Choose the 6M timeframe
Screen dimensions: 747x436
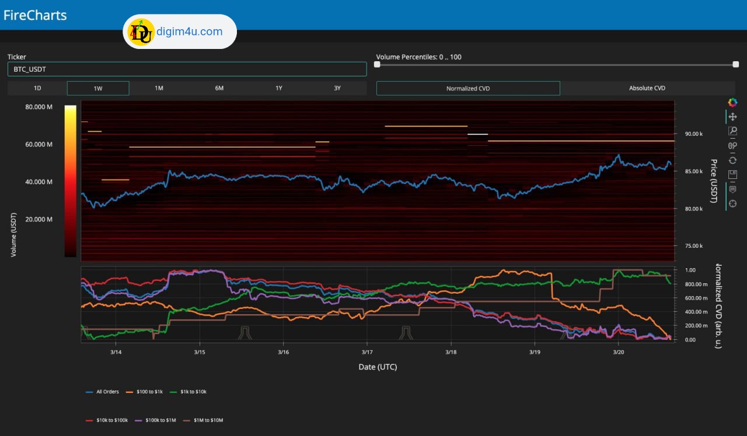(x=219, y=88)
